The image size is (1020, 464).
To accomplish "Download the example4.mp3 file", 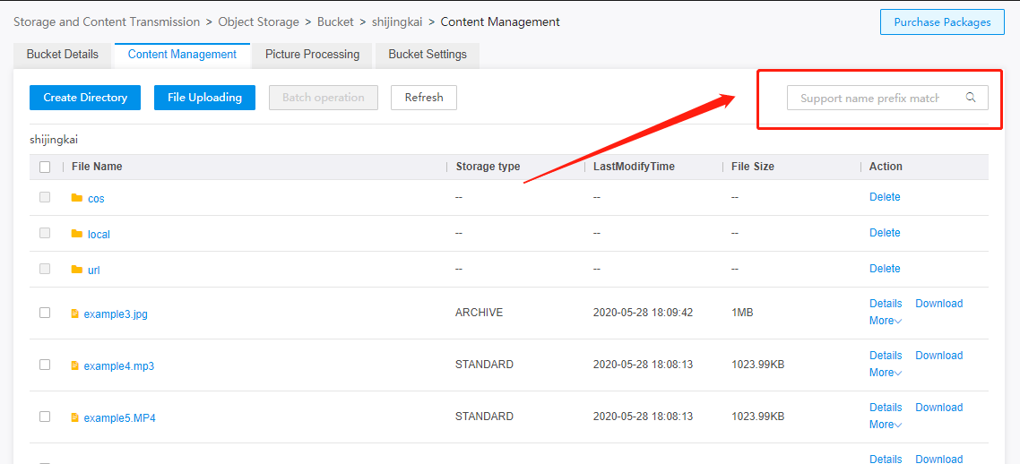I will point(938,356).
